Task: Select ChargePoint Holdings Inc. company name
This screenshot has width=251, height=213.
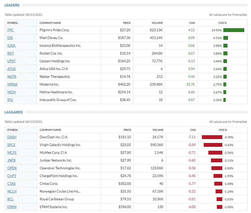Action: pyautogui.click(x=59, y=176)
